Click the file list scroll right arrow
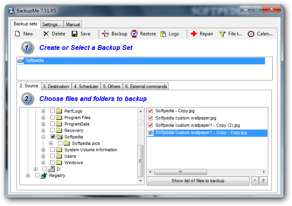 coord(264,172)
